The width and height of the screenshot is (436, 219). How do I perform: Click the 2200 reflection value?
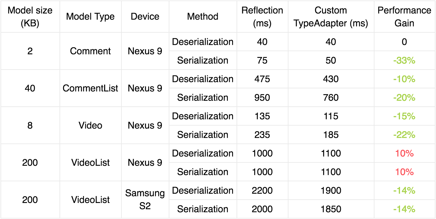click(262, 190)
